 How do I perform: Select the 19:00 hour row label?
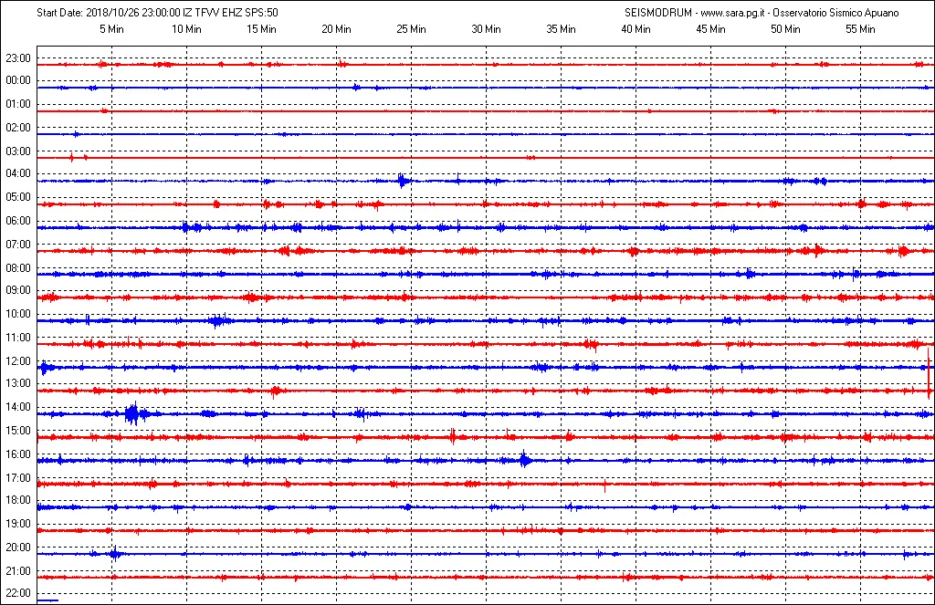click(18, 524)
